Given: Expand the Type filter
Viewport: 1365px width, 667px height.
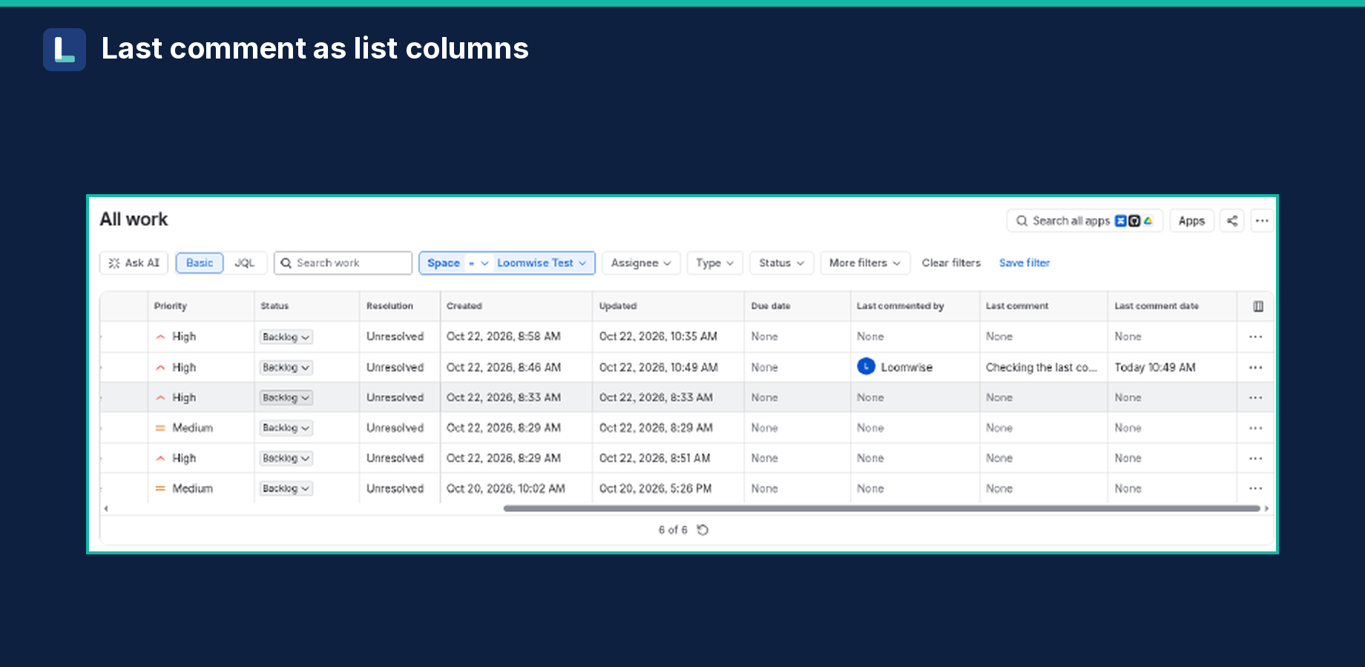Looking at the screenshot, I should click(x=714, y=263).
